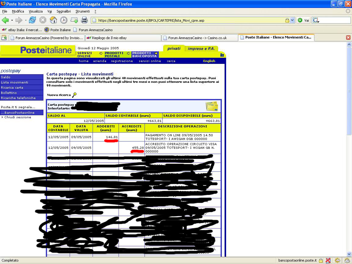352x264 pixels.
Task: Click the 455,28 accrediti amount
Action: 138,148
